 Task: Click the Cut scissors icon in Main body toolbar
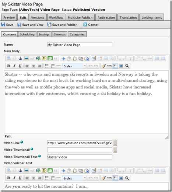coord(63,58)
